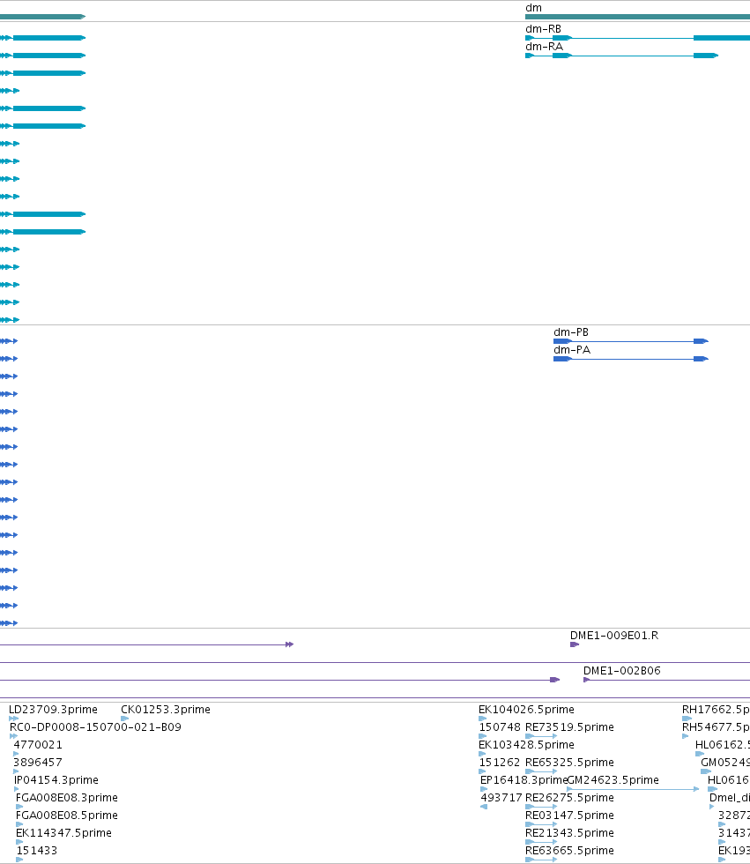
Task: Click the RH17662 EST label
Action: point(716,709)
